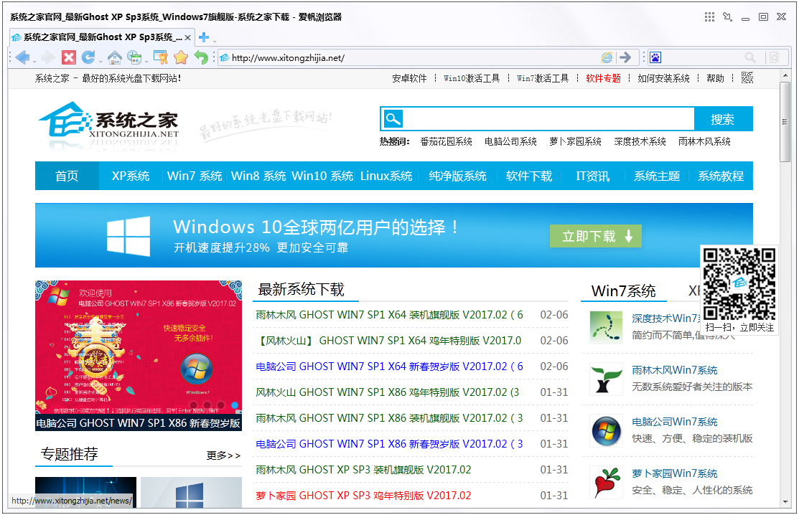Open the IT资讯 menu item

click(592, 176)
